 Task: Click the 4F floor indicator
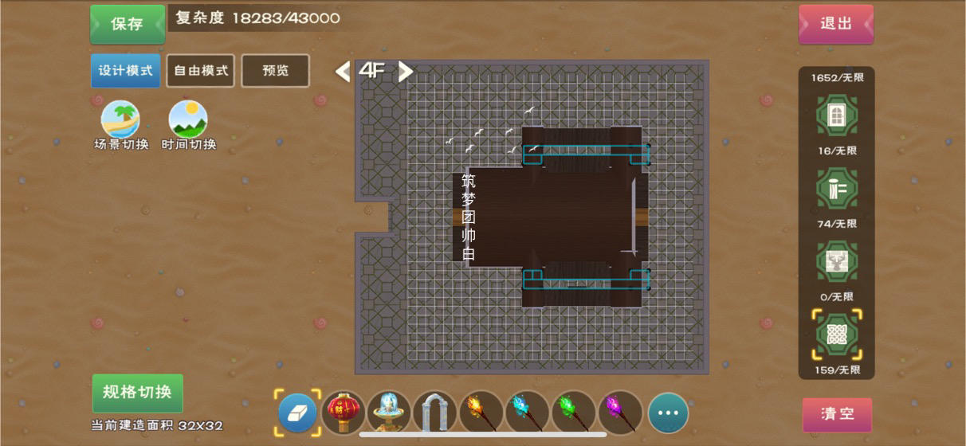[x=372, y=70]
